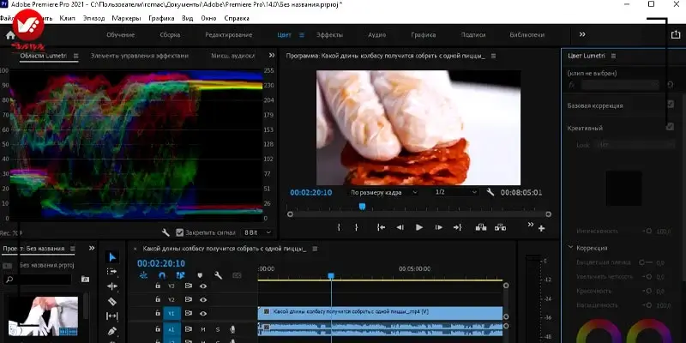The image size is (686, 343).
Task: Expand hidden panels chevron near Области Lumetri
Action: click(272, 55)
